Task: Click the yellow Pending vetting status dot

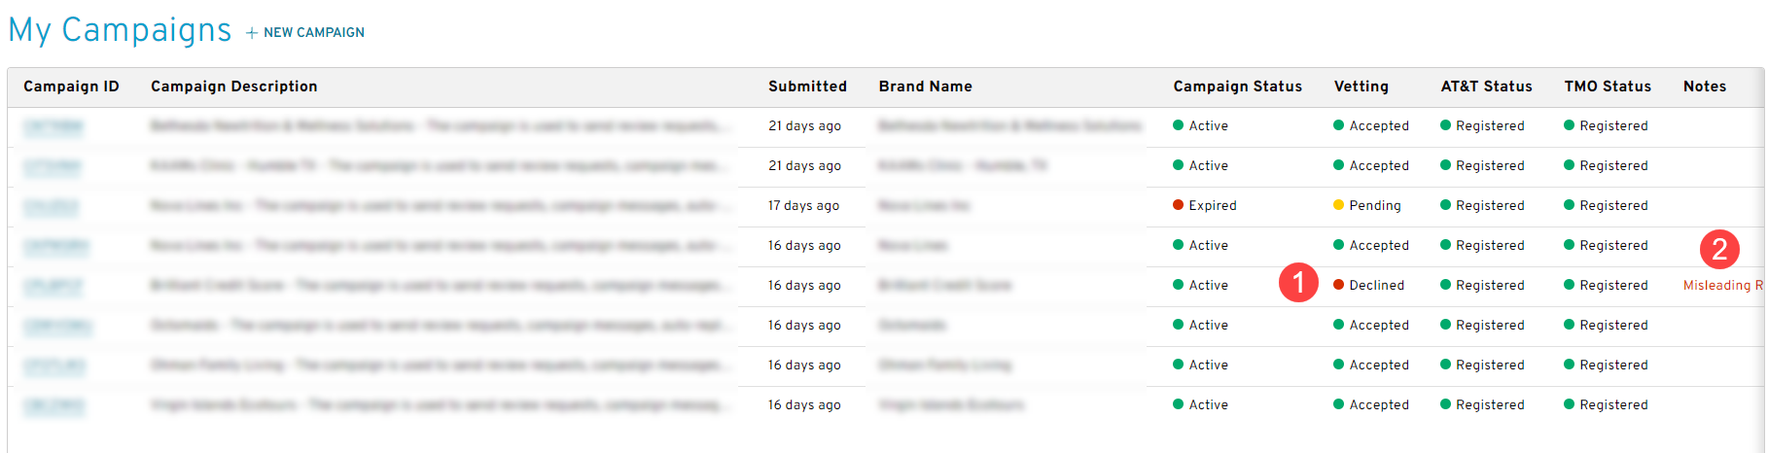Action: pyautogui.click(x=1338, y=205)
